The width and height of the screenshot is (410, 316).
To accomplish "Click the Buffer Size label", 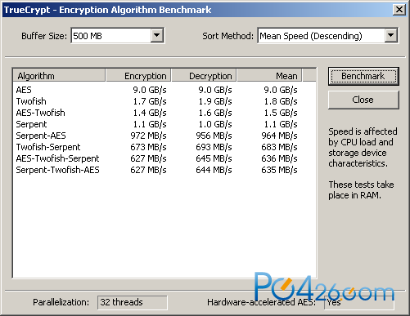I will point(44,36).
